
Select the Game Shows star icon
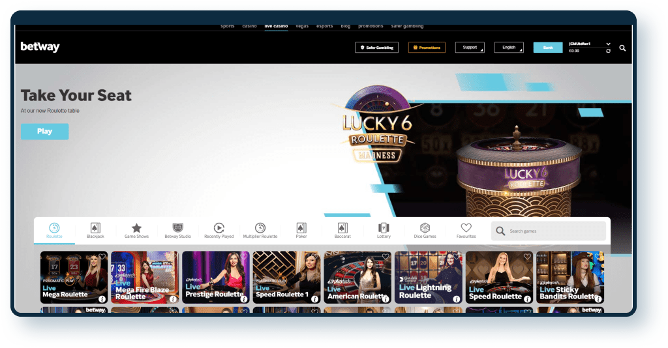tap(136, 228)
